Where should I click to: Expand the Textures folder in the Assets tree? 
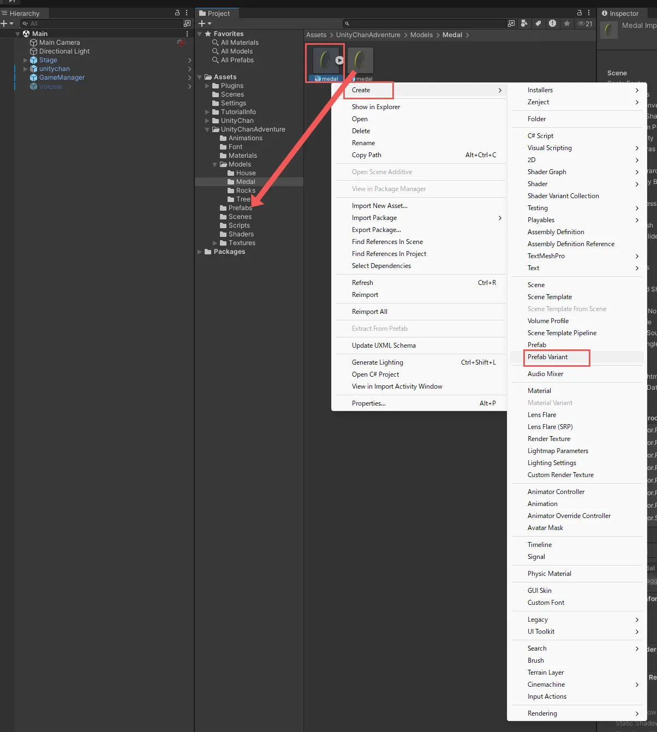pyautogui.click(x=215, y=243)
